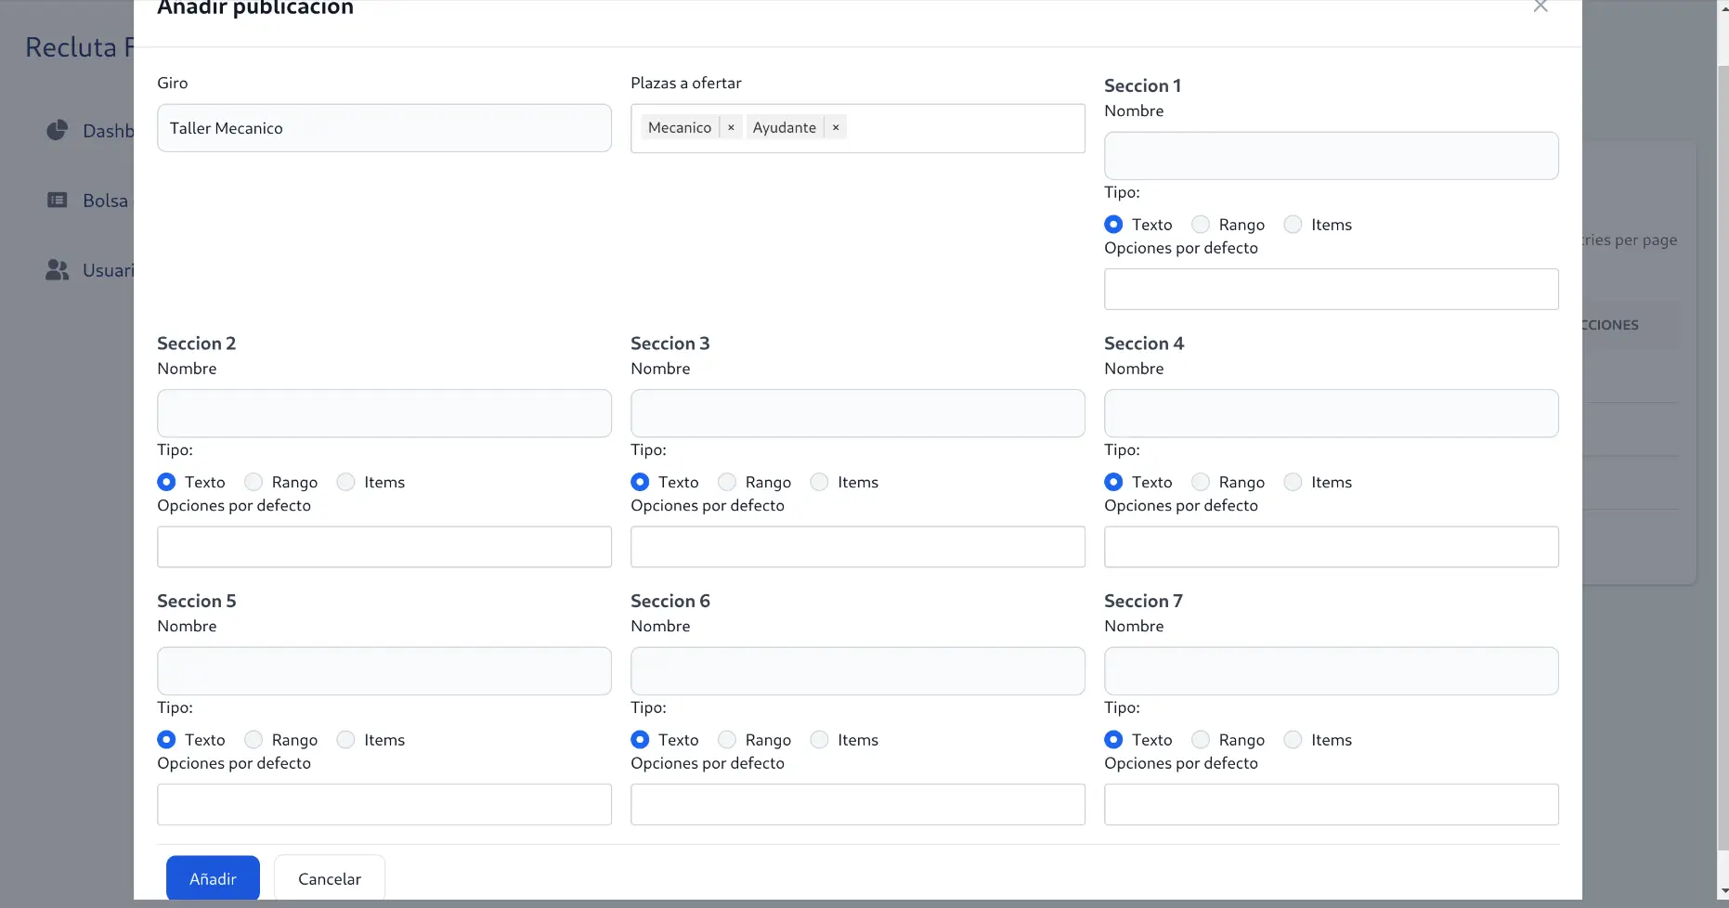Select Items type for Seccion 7
1729x908 pixels.
pyautogui.click(x=1293, y=740)
